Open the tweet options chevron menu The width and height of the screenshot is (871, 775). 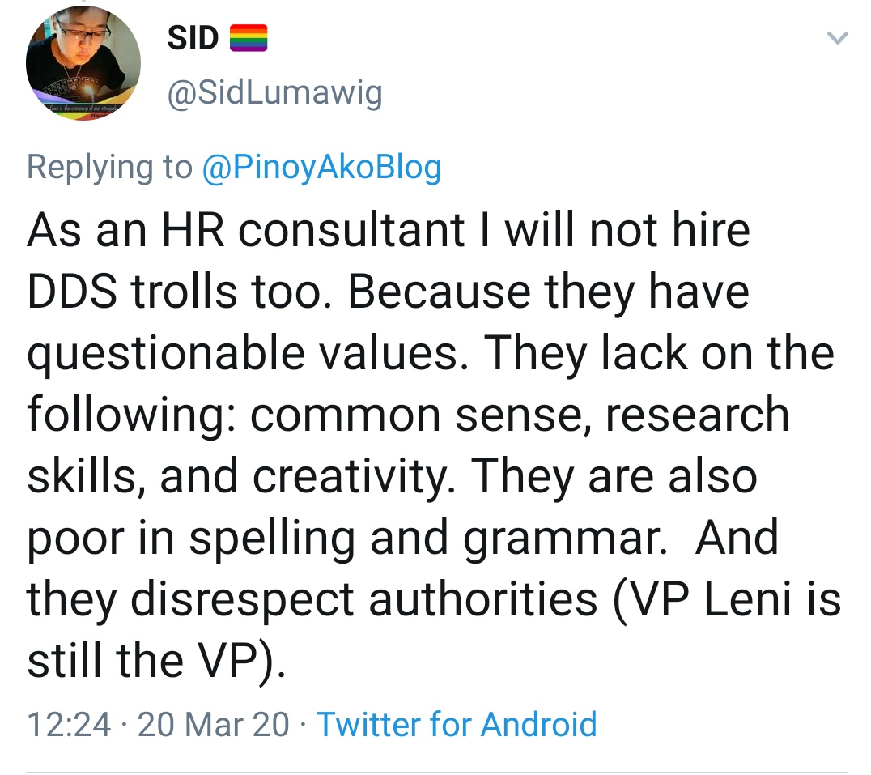[839, 38]
